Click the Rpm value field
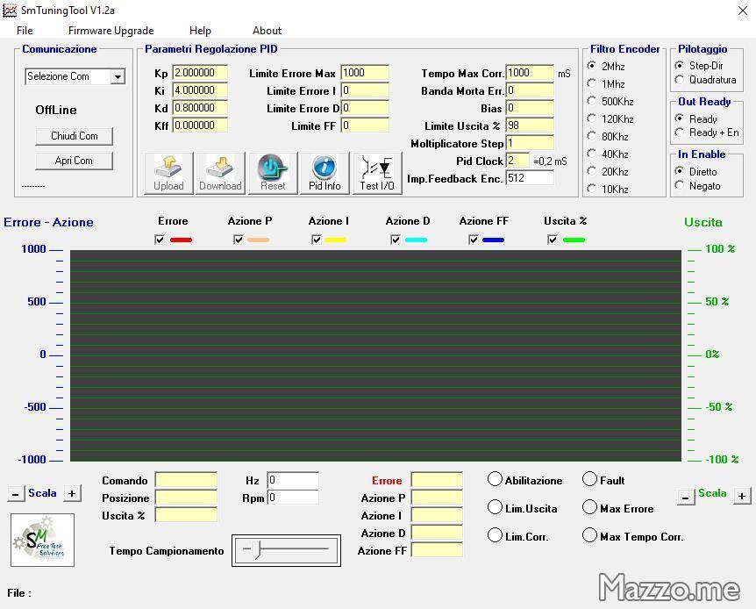Viewport: 756px width, 609px height. pos(293,498)
